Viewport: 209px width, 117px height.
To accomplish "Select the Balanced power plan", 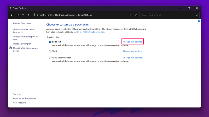I will [x=50, y=42].
